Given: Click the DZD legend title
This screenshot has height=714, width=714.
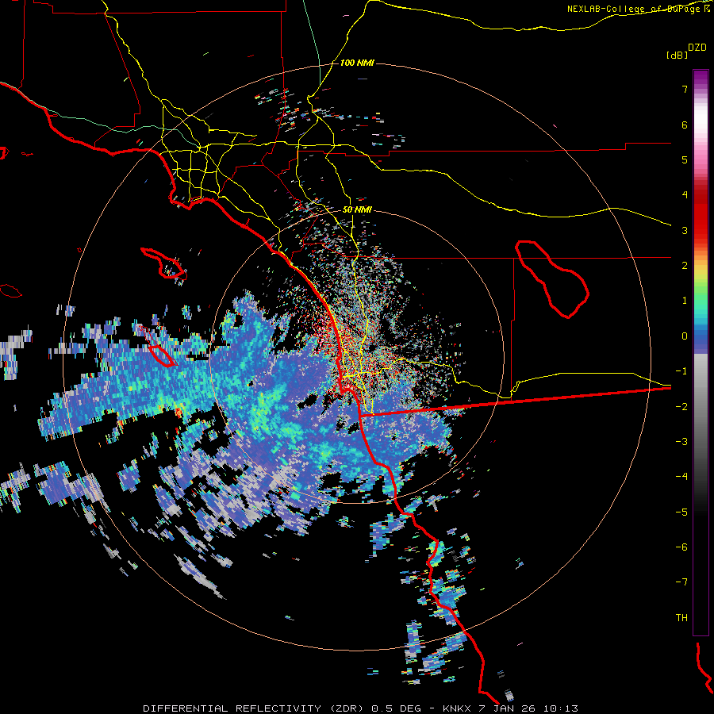Looking at the screenshot, I should (x=697, y=48).
